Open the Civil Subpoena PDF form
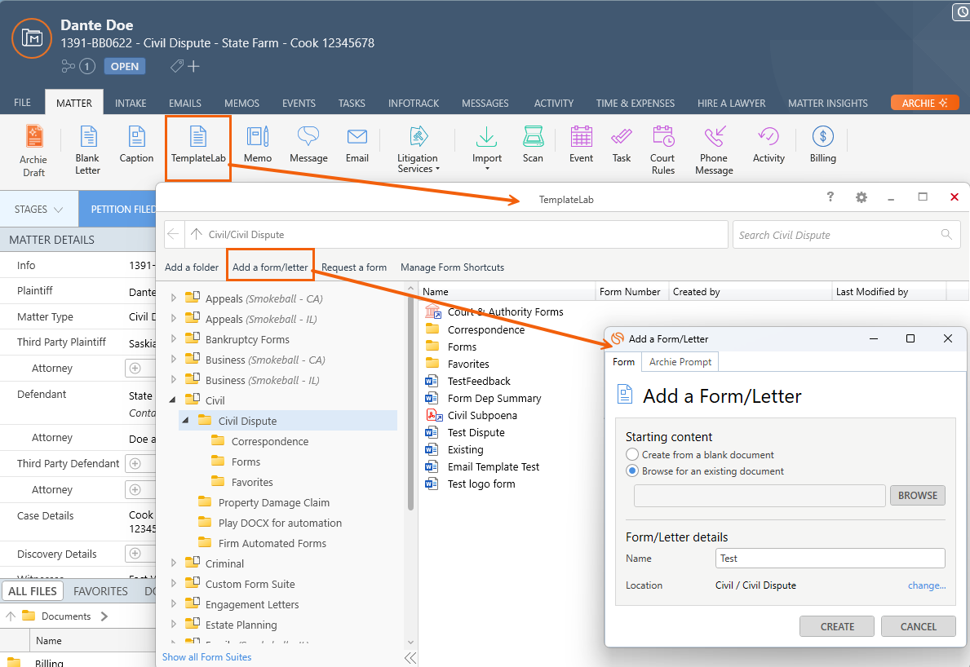The width and height of the screenshot is (970, 667). click(x=482, y=415)
